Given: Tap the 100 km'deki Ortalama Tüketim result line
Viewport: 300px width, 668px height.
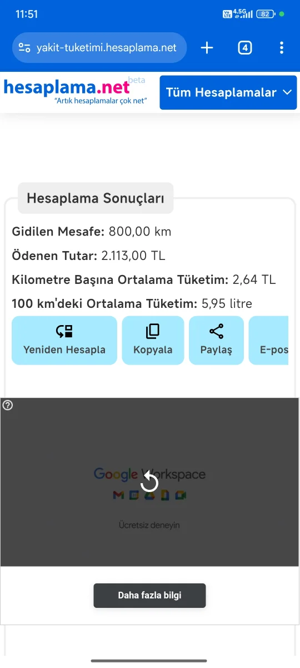Looking at the screenshot, I should click(x=132, y=304).
